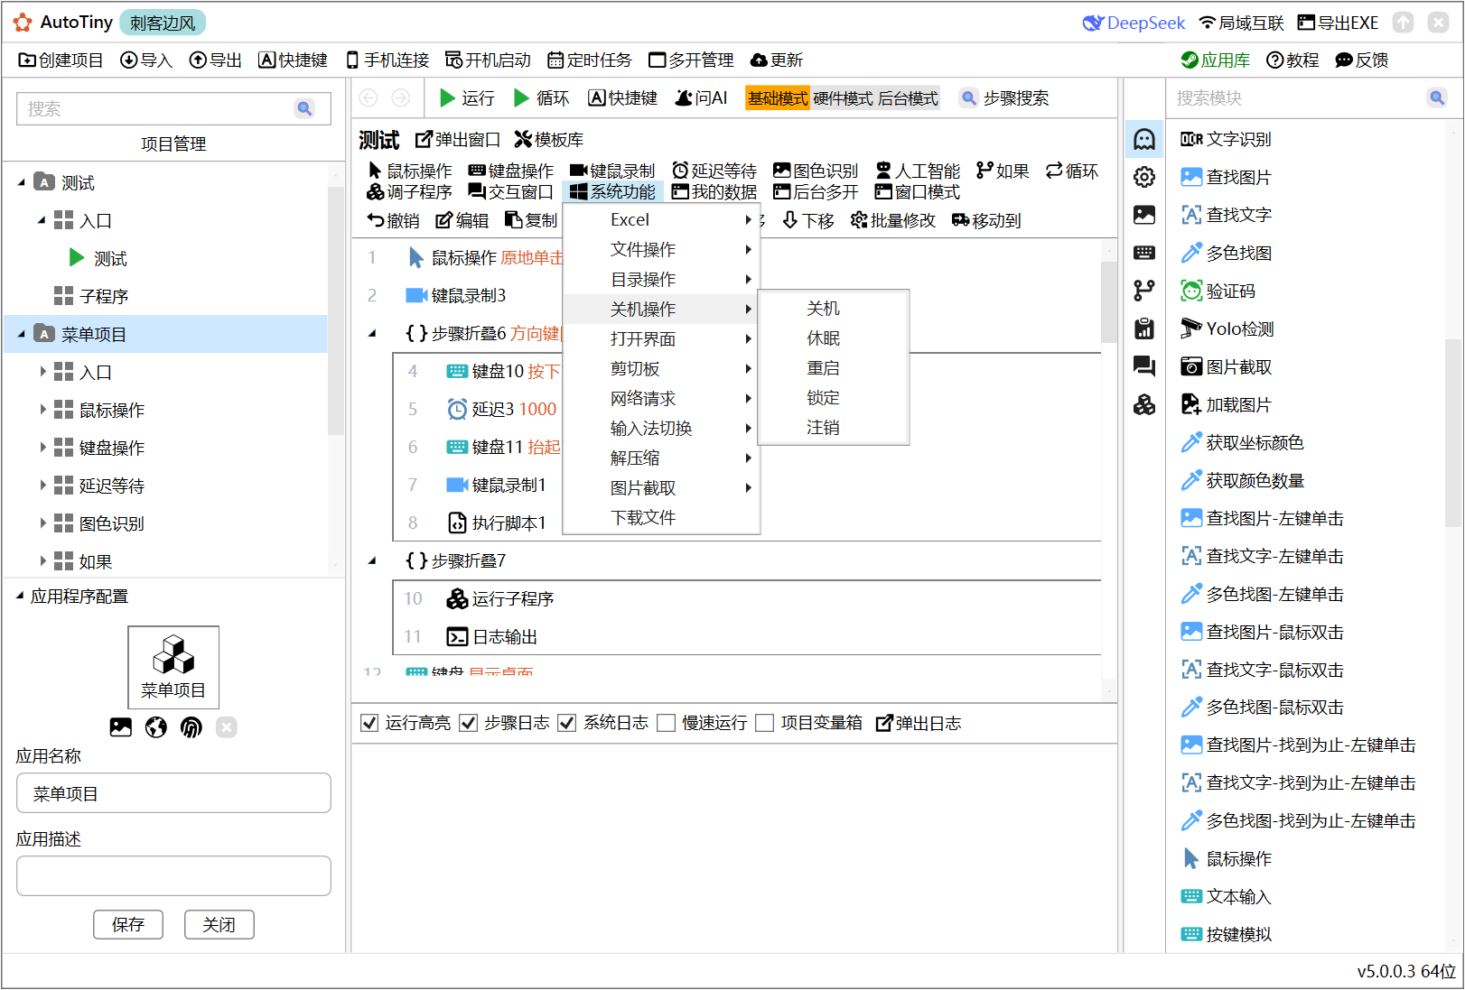1465x990 pixels.
Task: Choose 重启 from shutdown submenu
Action: coord(833,368)
